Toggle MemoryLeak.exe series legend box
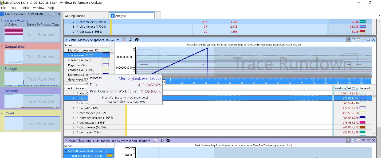 [x=106, y=74]
